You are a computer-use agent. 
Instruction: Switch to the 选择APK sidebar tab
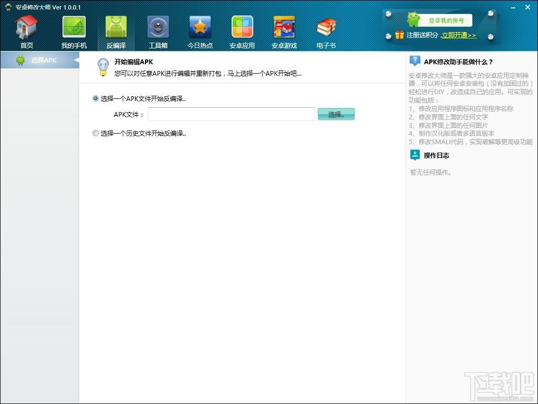(x=40, y=60)
